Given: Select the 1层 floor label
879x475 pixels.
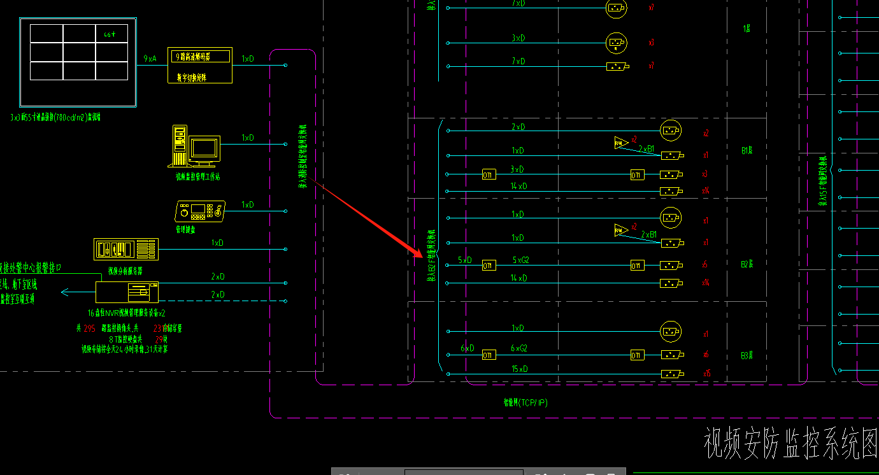Looking at the screenshot, I should click(x=747, y=29).
